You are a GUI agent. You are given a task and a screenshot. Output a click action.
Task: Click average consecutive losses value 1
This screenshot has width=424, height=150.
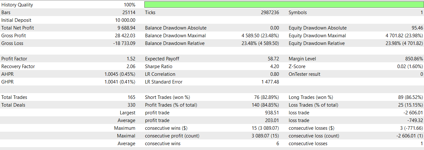click(421, 144)
